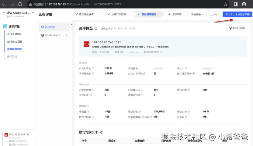Screen dimensions: 253x146
Task: Go forward in the browser
Action: pos(12,4)
